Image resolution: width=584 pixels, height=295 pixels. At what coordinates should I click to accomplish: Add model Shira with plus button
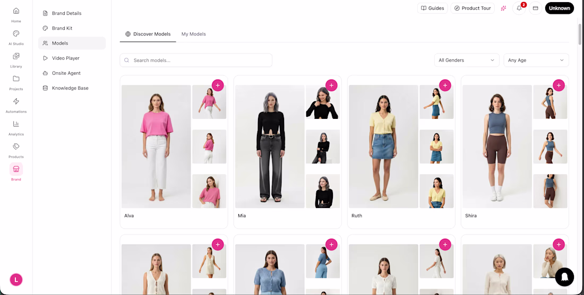coord(559,85)
